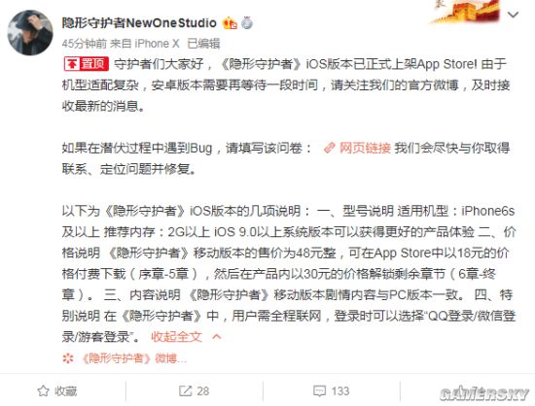This screenshot has width=535, height=406.
Task: Favorite the post via 收藏 label
Action: coord(65,391)
